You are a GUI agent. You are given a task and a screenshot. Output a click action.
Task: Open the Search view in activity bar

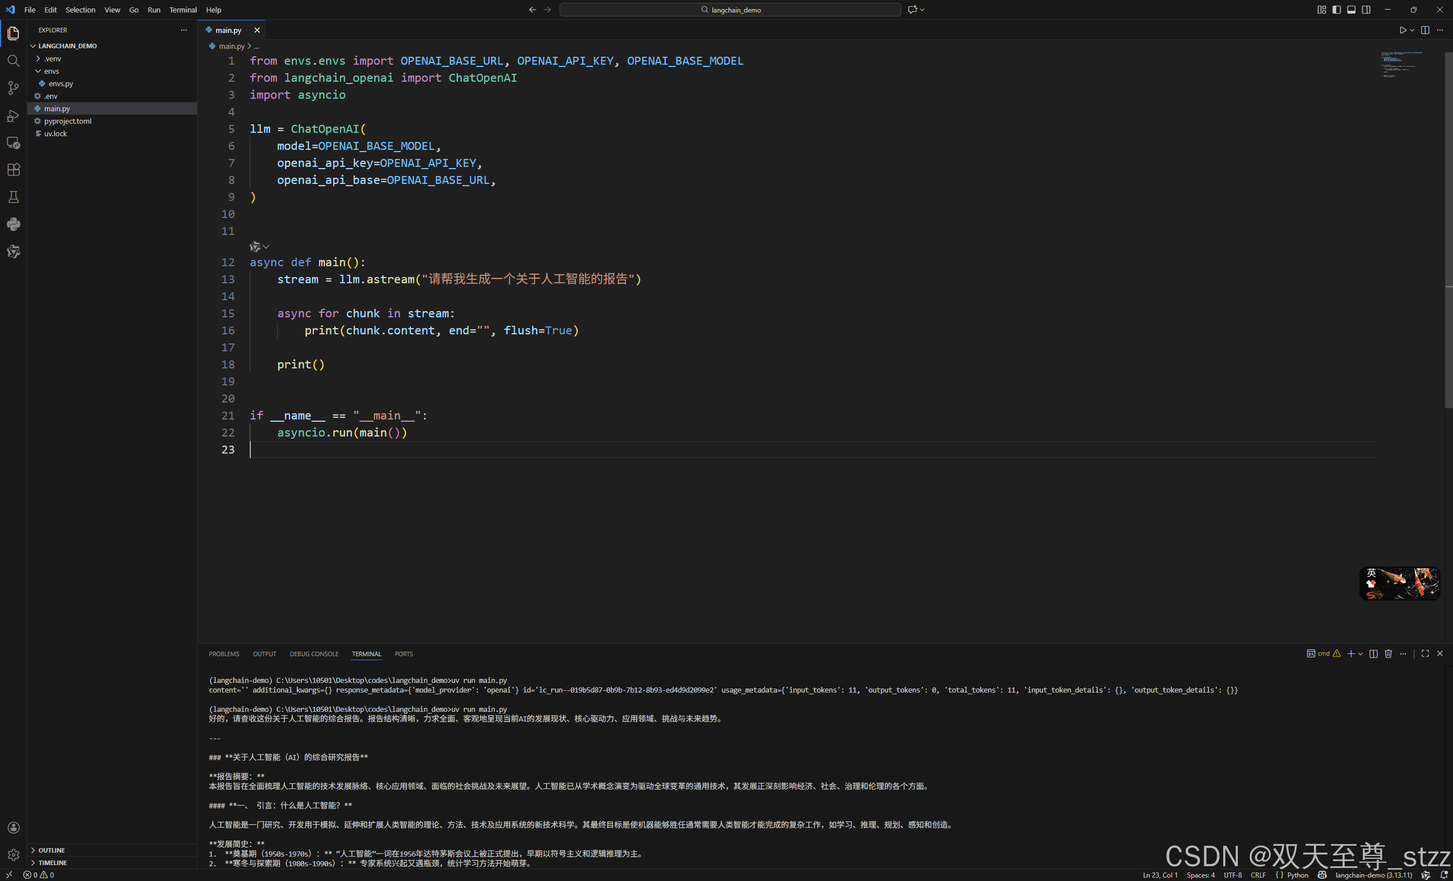[13, 61]
